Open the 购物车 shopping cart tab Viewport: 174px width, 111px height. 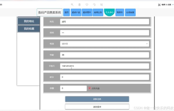tap(120, 12)
